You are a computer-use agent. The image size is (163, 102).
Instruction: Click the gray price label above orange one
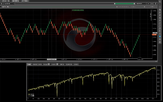tap(155, 33)
